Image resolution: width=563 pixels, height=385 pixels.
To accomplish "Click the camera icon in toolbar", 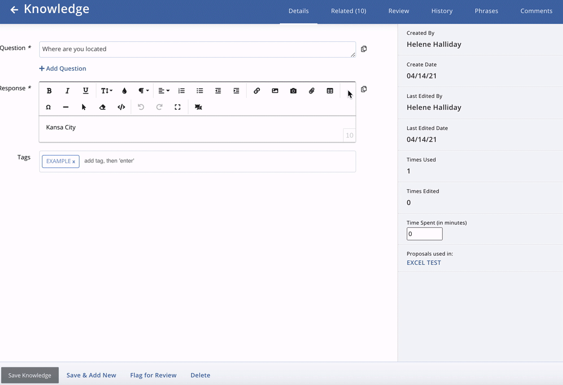I will coord(293,91).
